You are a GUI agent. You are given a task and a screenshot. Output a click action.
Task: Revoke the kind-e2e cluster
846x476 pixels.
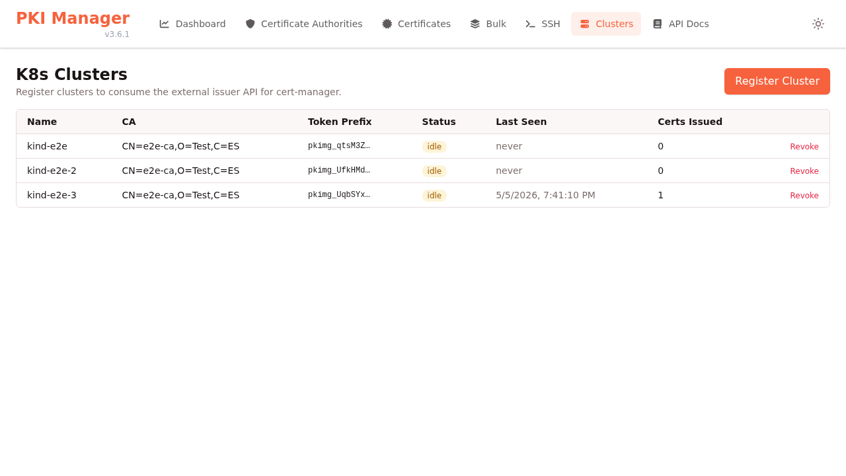click(804, 147)
